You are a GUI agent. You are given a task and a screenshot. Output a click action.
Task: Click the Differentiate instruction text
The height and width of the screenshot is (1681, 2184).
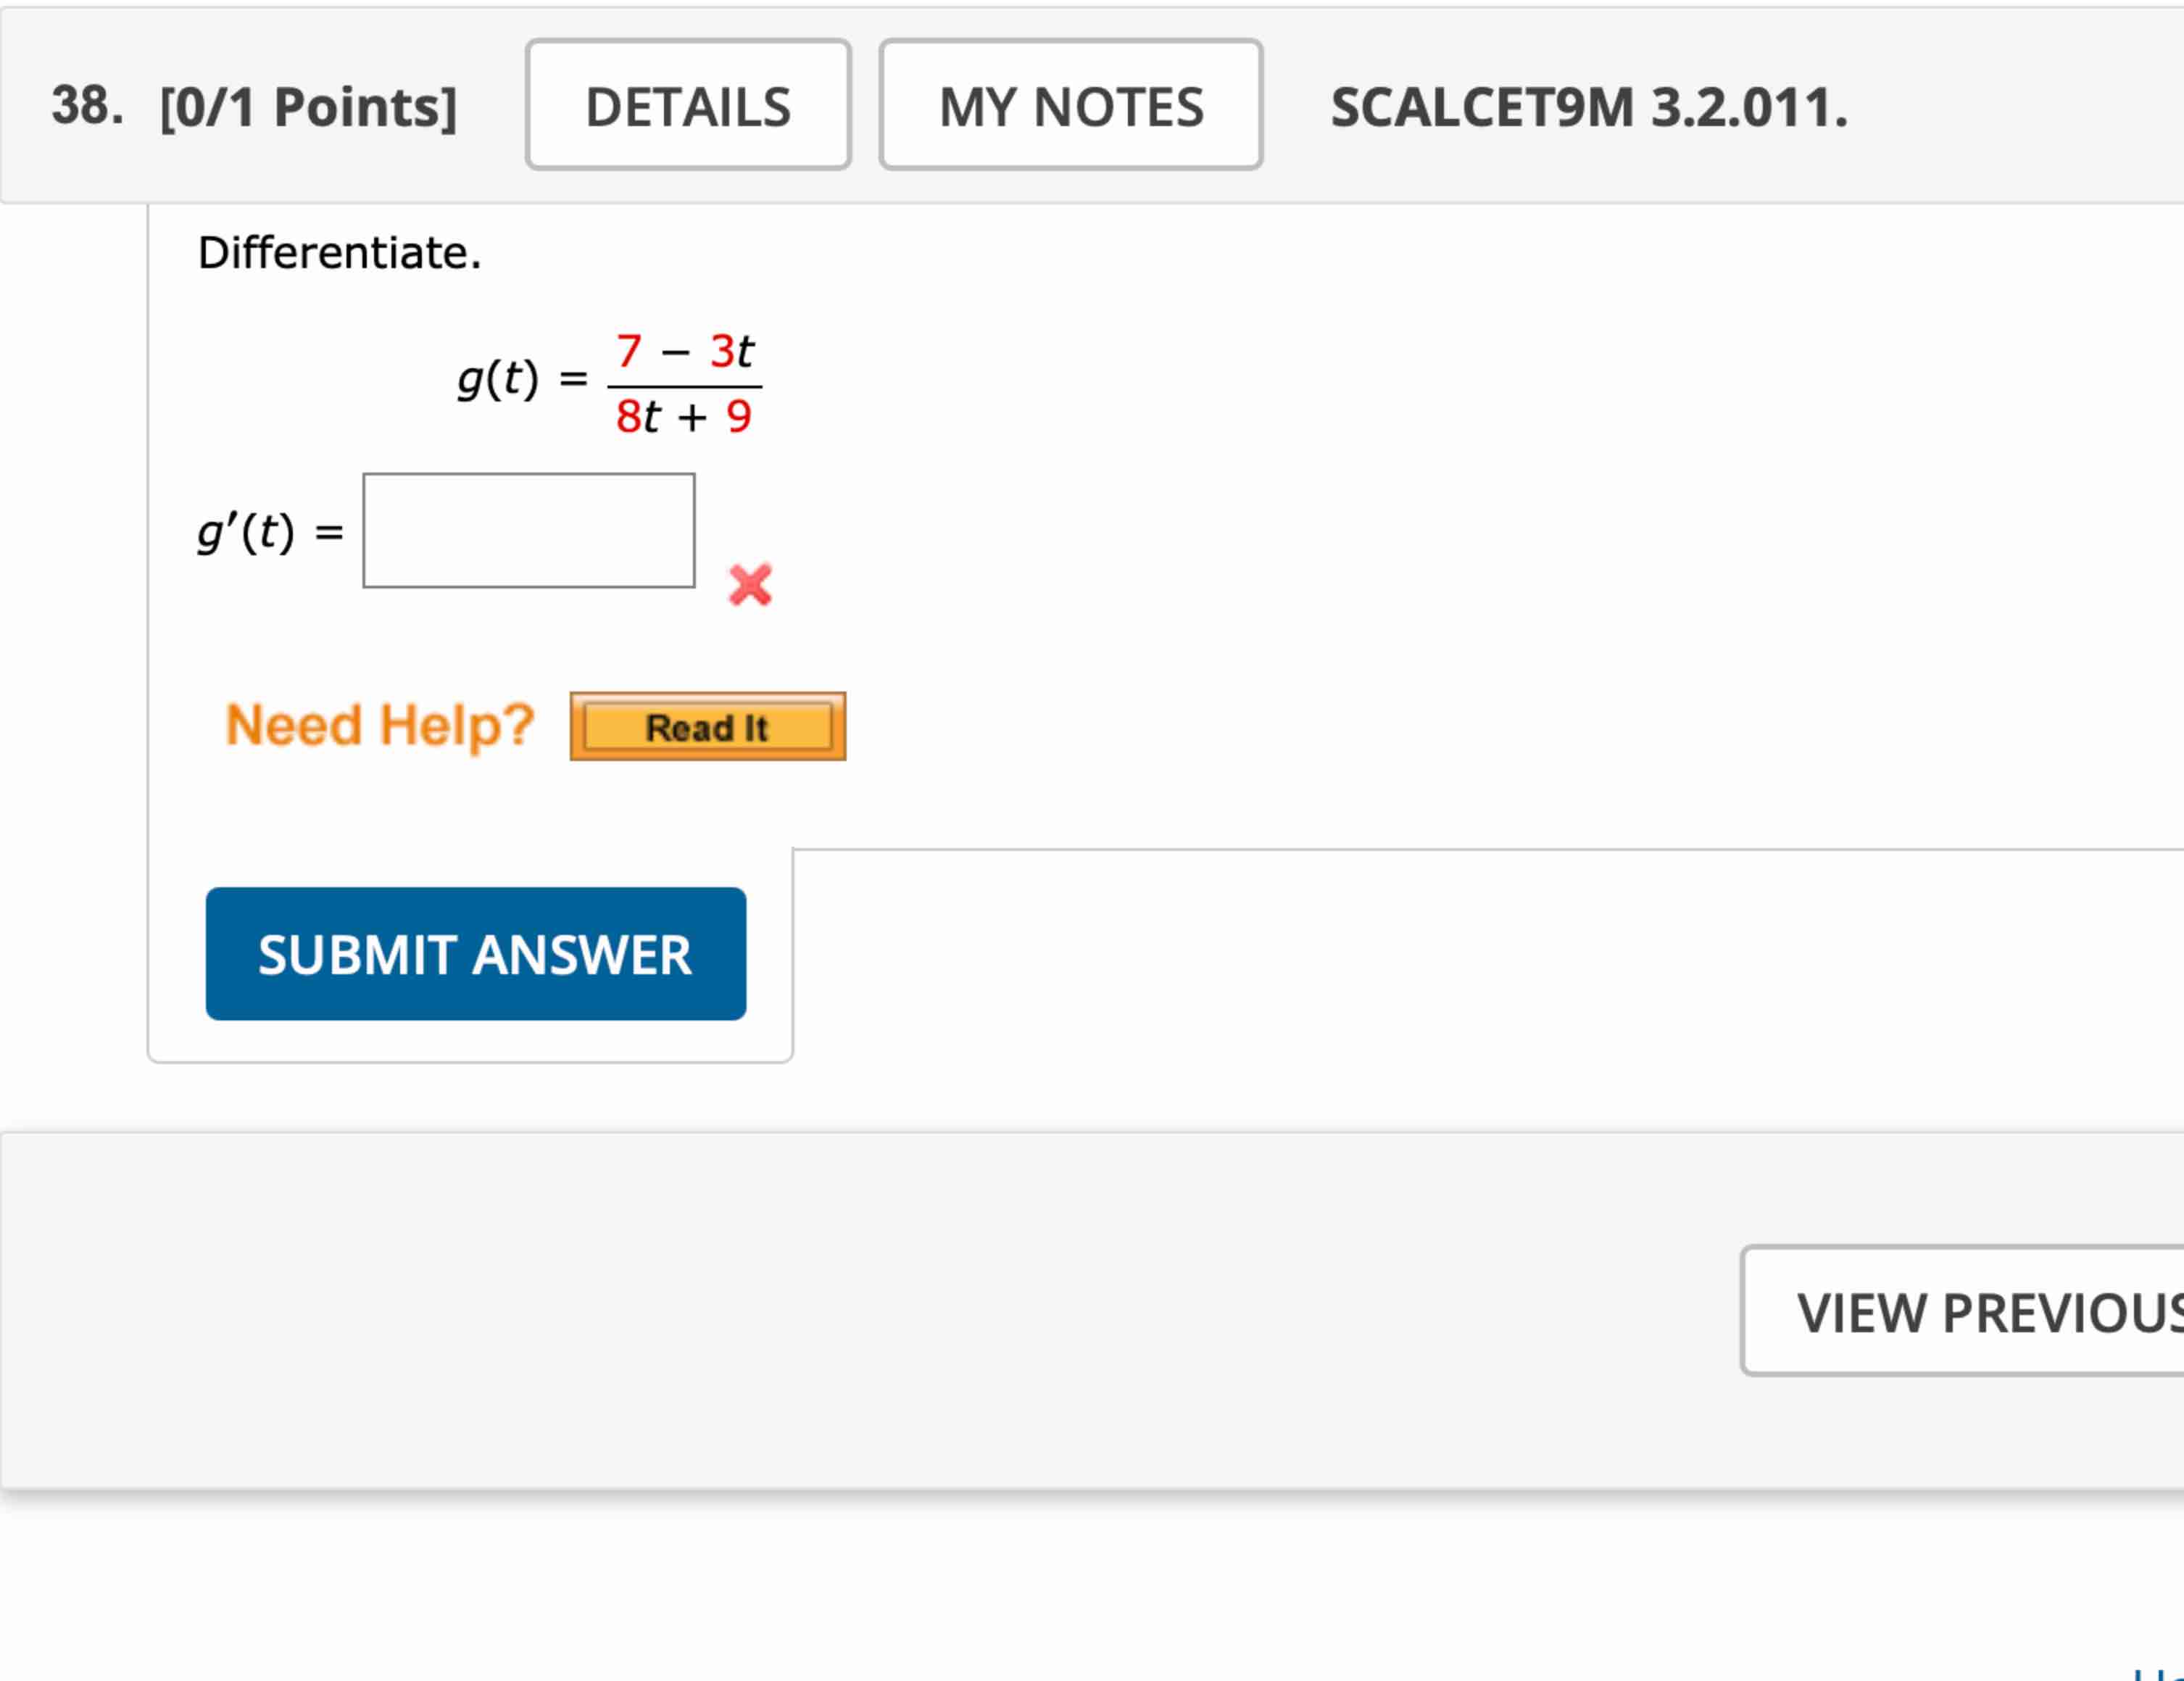(x=341, y=253)
